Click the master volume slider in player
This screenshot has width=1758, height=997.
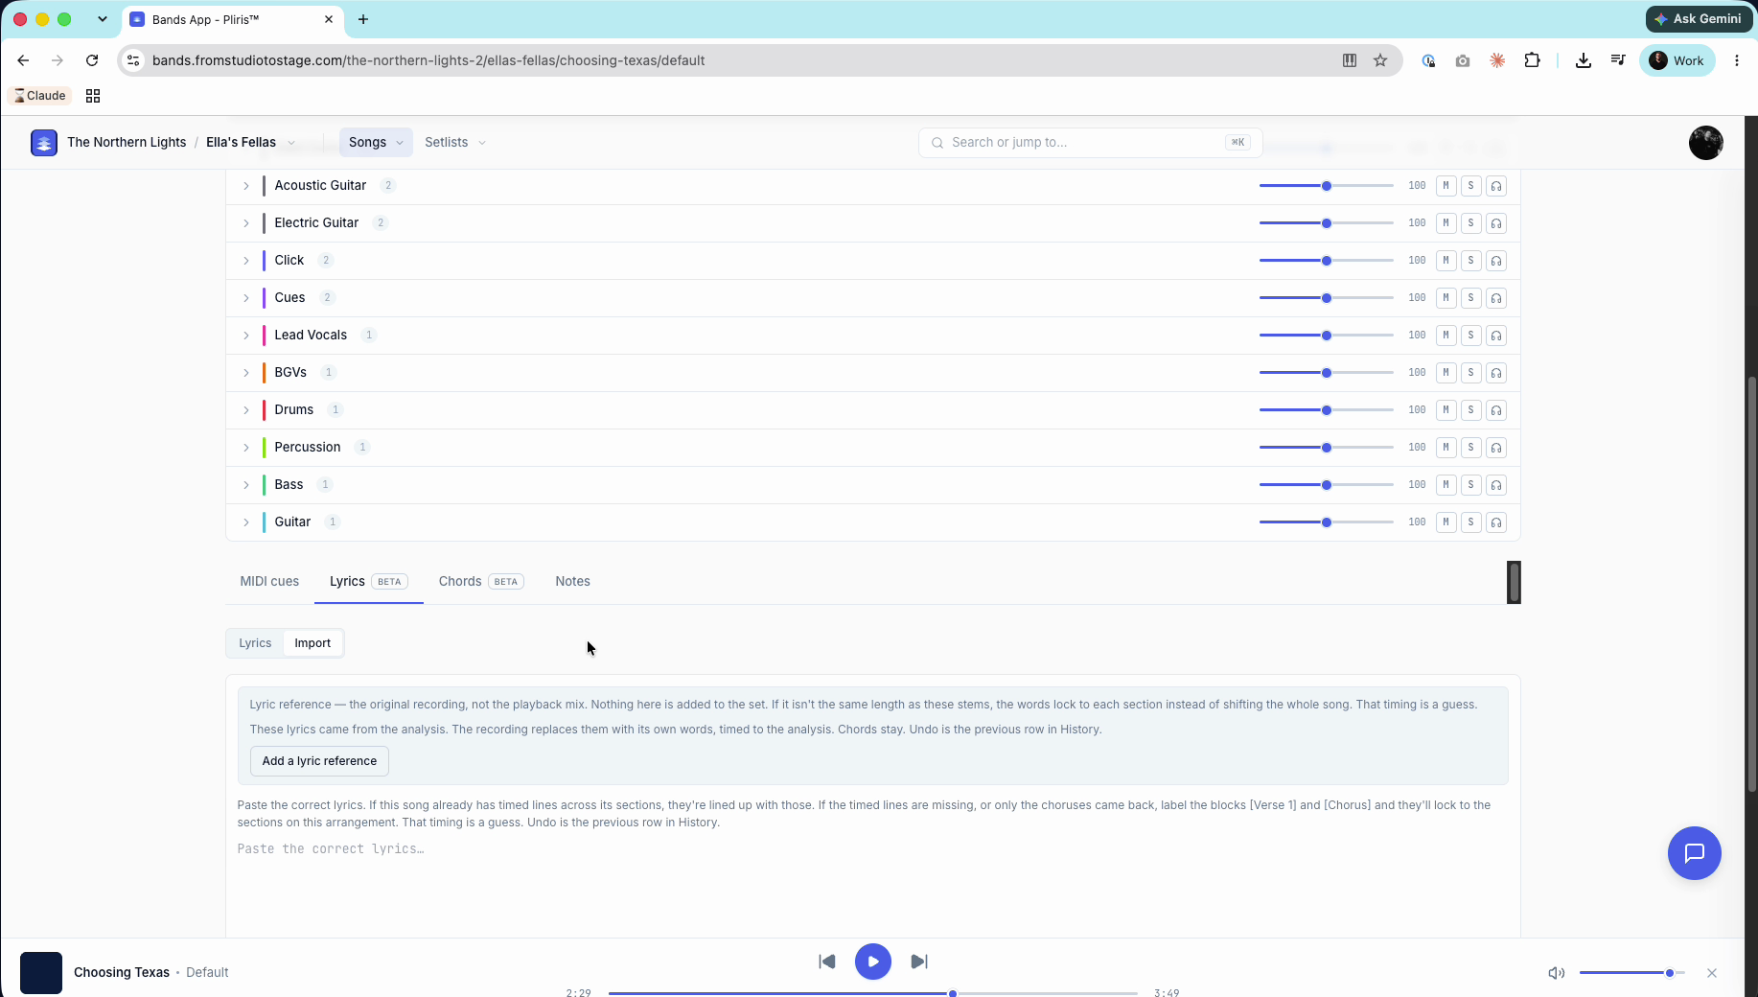(x=1631, y=973)
